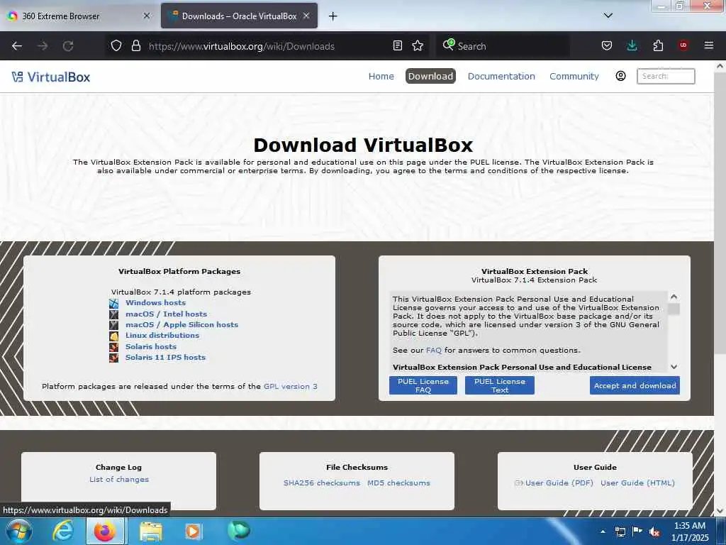Open the User Guide (HTML) link
The height and width of the screenshot is (545, 726).
(637, 483)
